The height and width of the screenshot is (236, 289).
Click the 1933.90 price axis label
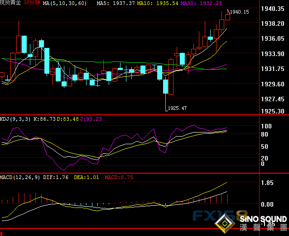tap(273, 54)
